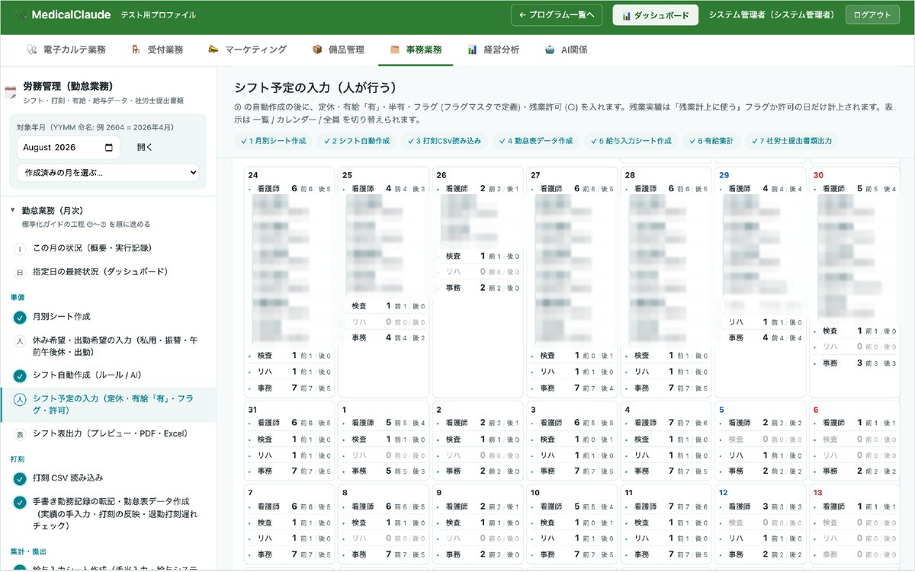Viewport: 915px width, 572px height.
Task: Open the day 27 calendar cell
Action: [572, 282]
